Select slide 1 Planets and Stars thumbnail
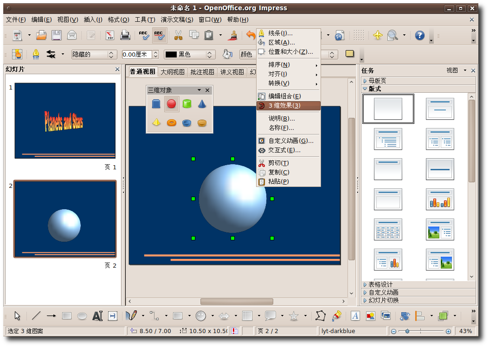This screenshot has height=347, width=489. coord(65,120)
